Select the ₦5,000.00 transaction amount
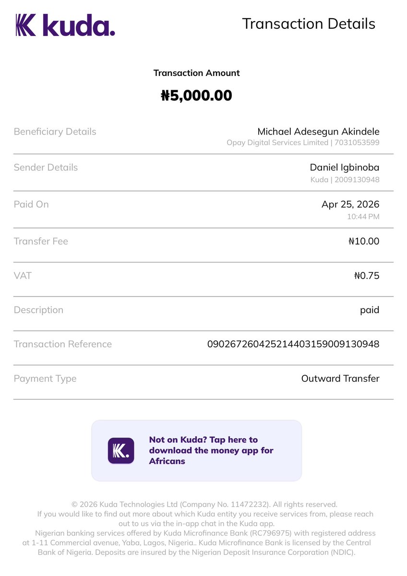 tap(196, 96)
